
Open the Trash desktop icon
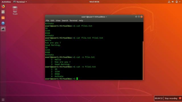pyautogui.click(x=15, y=11)
